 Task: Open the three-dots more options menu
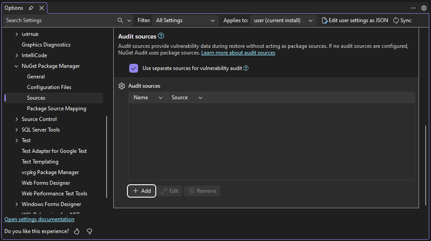413,8
